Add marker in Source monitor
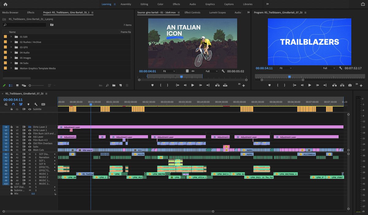This screenshot has width=368, height=215. pos(152,85)
